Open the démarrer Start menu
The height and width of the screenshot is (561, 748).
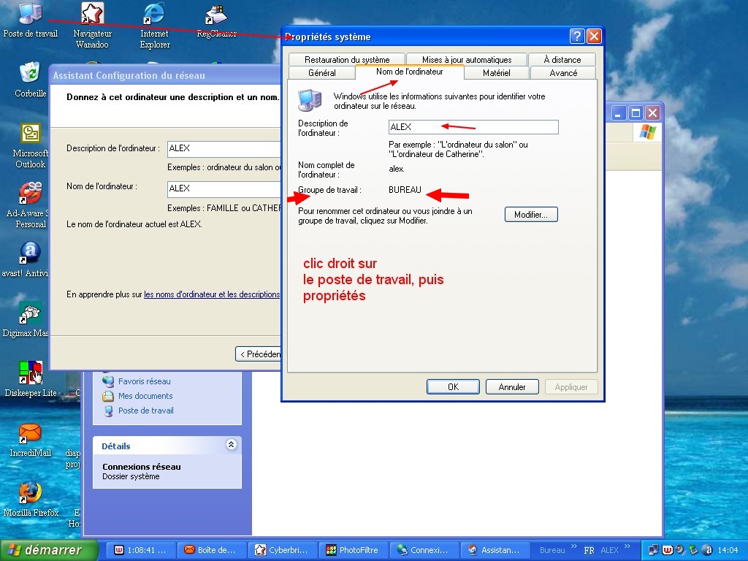pyautogui.click(x=50, y=550)
